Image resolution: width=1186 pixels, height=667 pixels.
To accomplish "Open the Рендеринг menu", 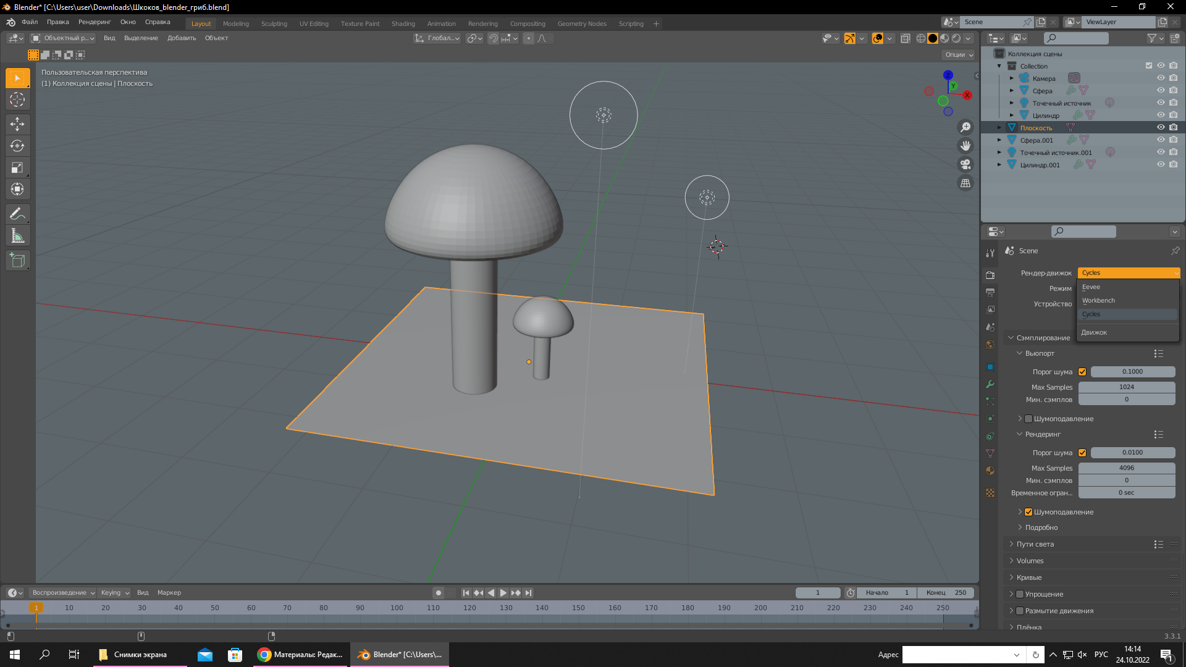I will point(95,22).
